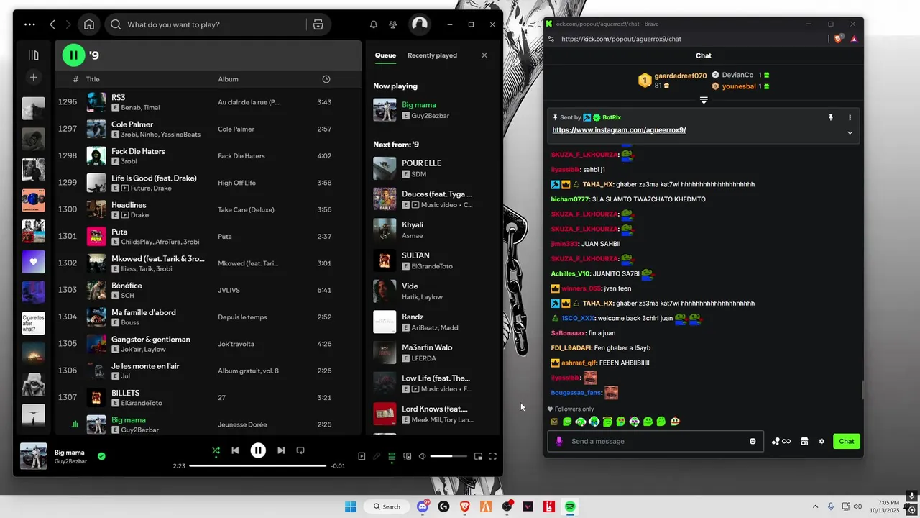Open Now Playing view icon
Screen dimensions: 920x518
click(362, 456)
